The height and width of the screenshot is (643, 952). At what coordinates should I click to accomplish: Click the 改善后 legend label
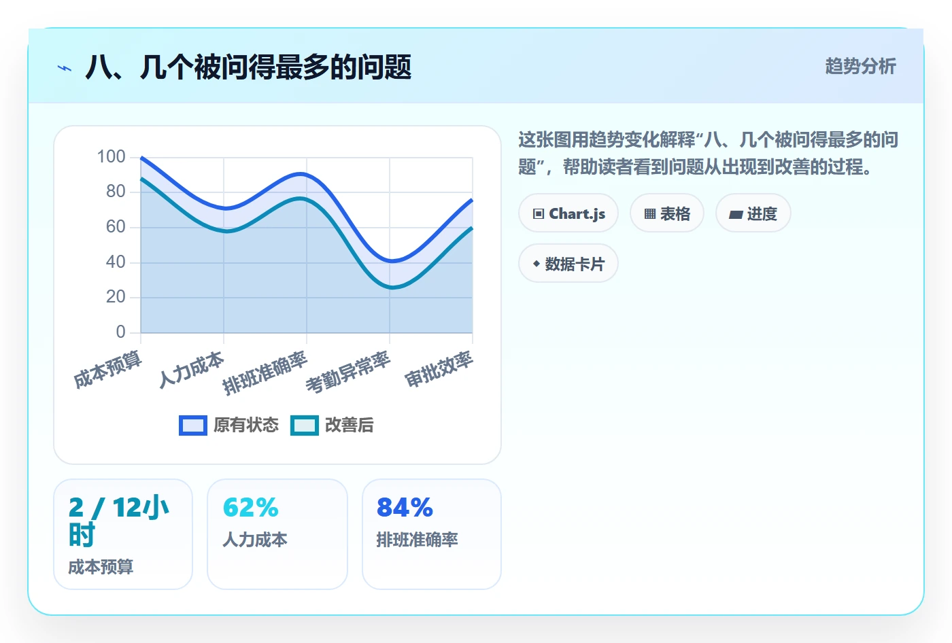(x=350, y=425)
